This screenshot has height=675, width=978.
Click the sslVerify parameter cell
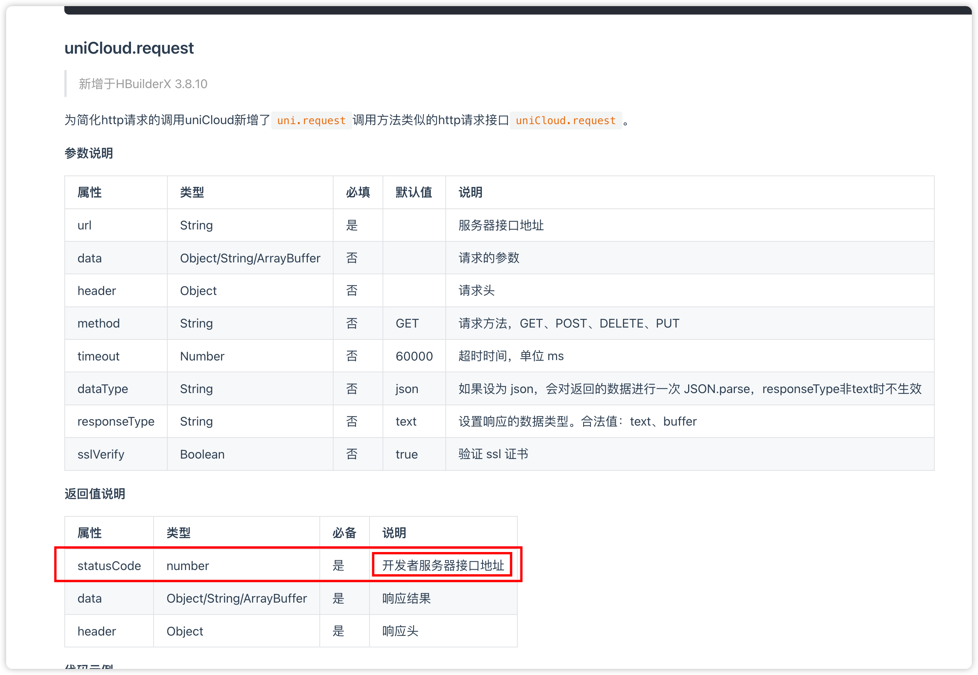click(101, 454)
